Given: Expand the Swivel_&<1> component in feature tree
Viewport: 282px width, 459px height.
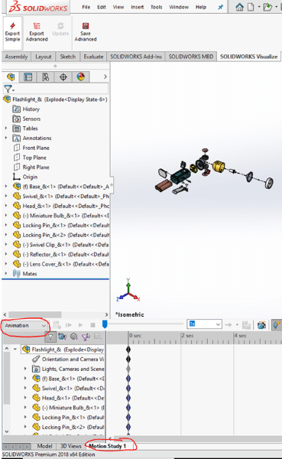Looking at the screenshot, I should point(6,196).
